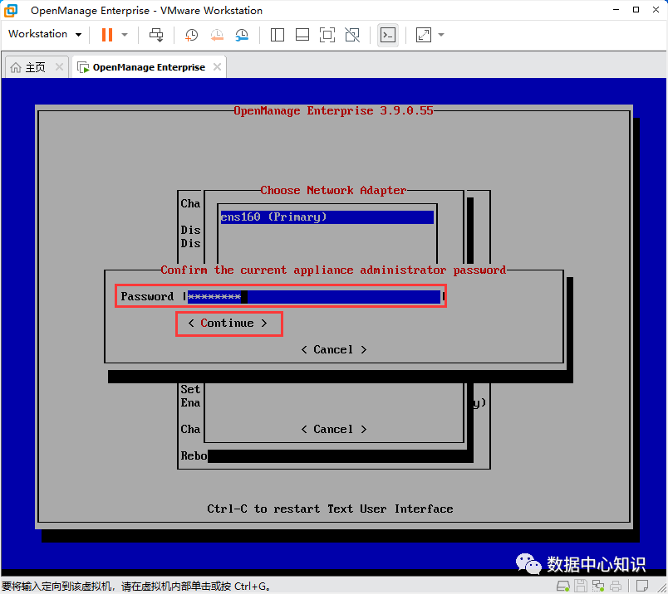Open the snapshot manager icon

pyautogui.click(x=242, y=35)
